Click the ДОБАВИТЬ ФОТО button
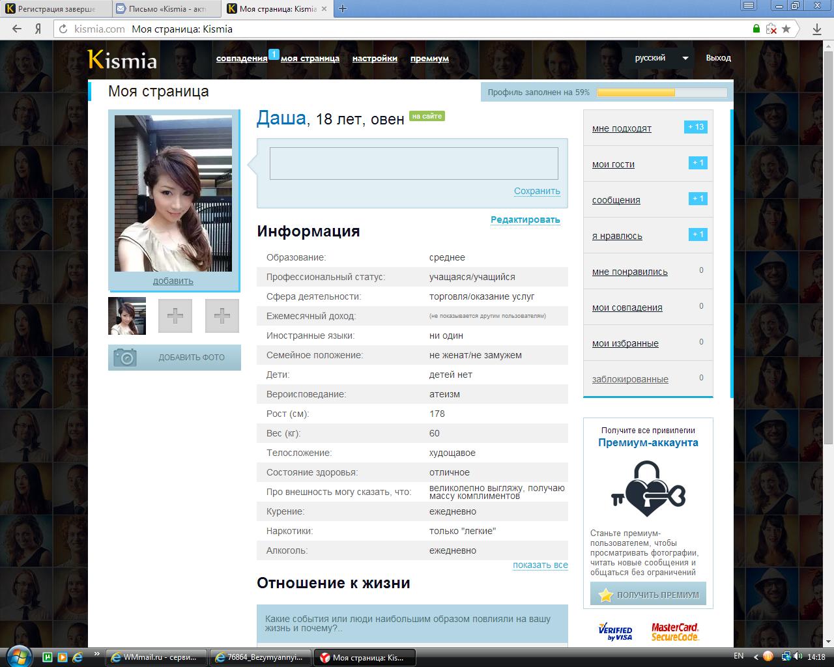The width and height of the screenshot is (834, 667). pyautogui.click(x=175, y=358)
